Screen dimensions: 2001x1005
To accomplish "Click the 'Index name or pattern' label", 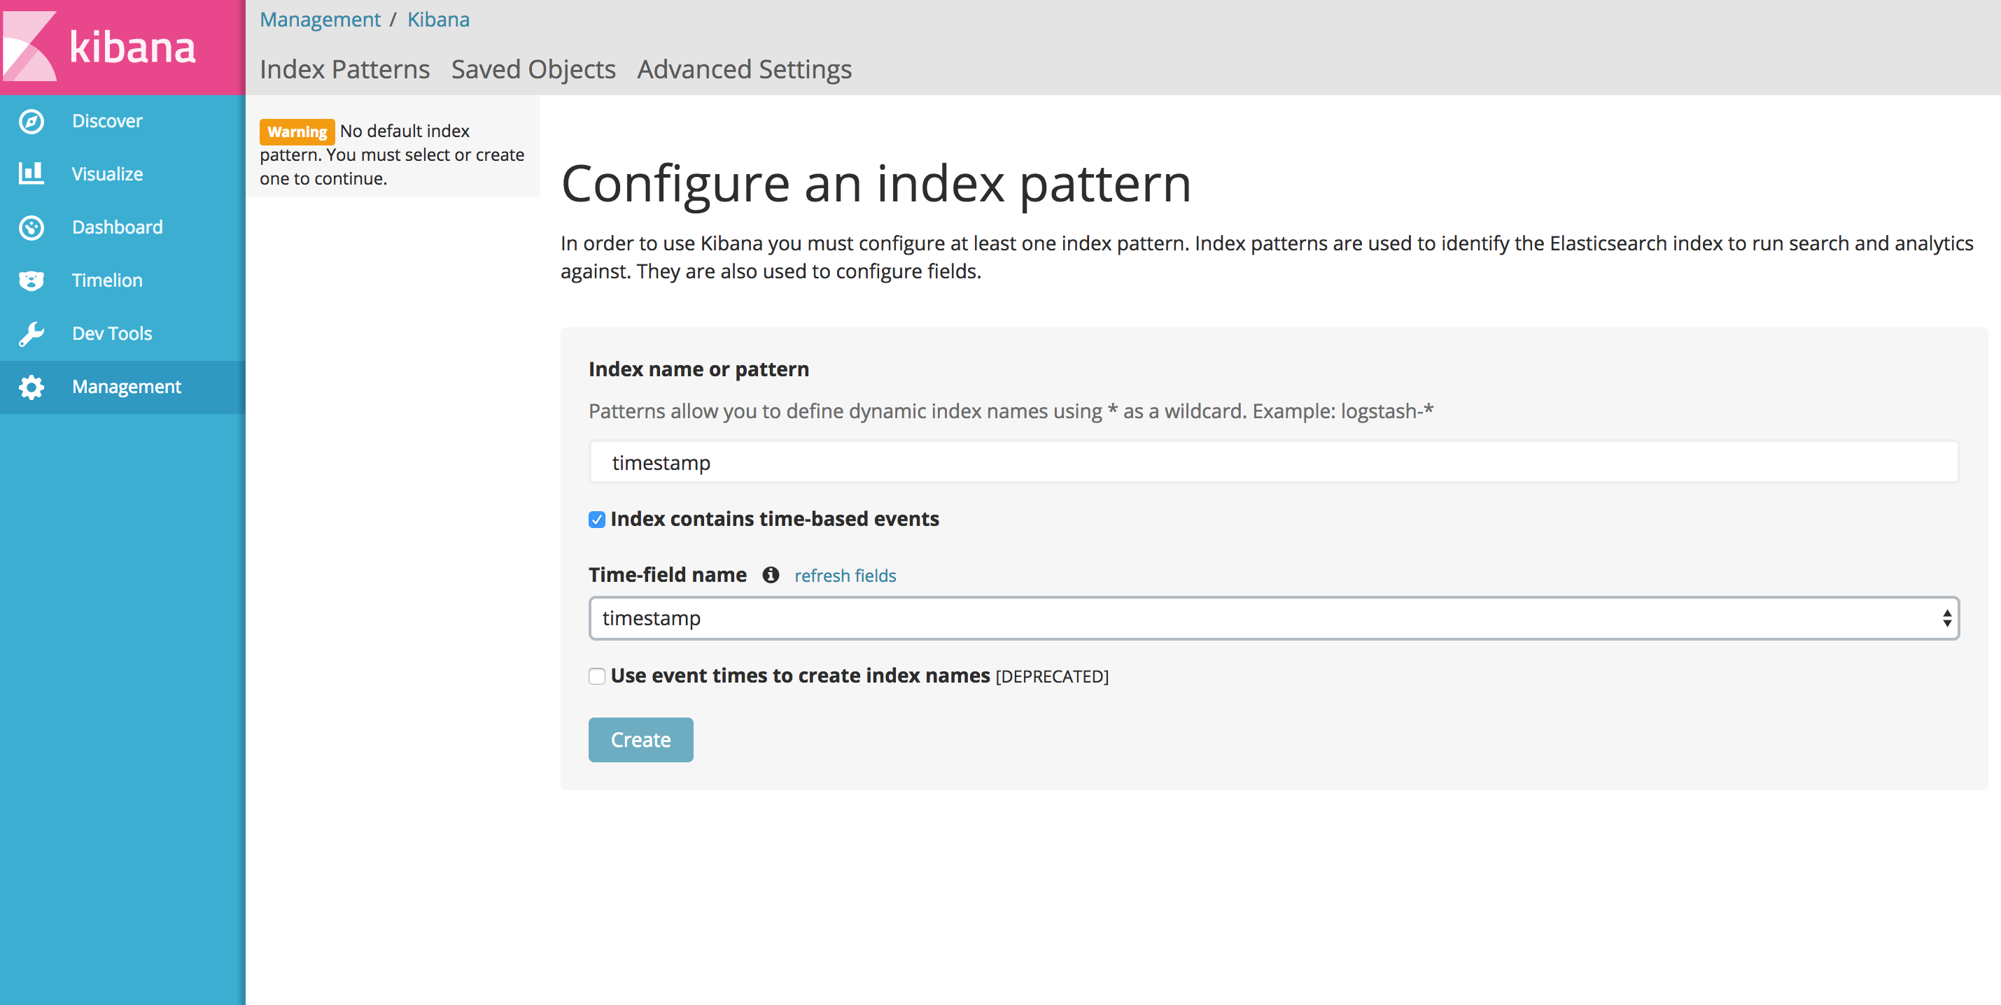I will [698, 369].
